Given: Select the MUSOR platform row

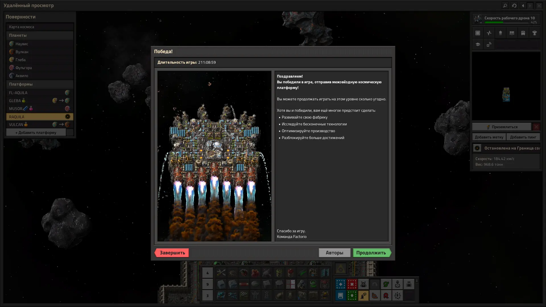Looking at the screenshot, I should point(40,109).
